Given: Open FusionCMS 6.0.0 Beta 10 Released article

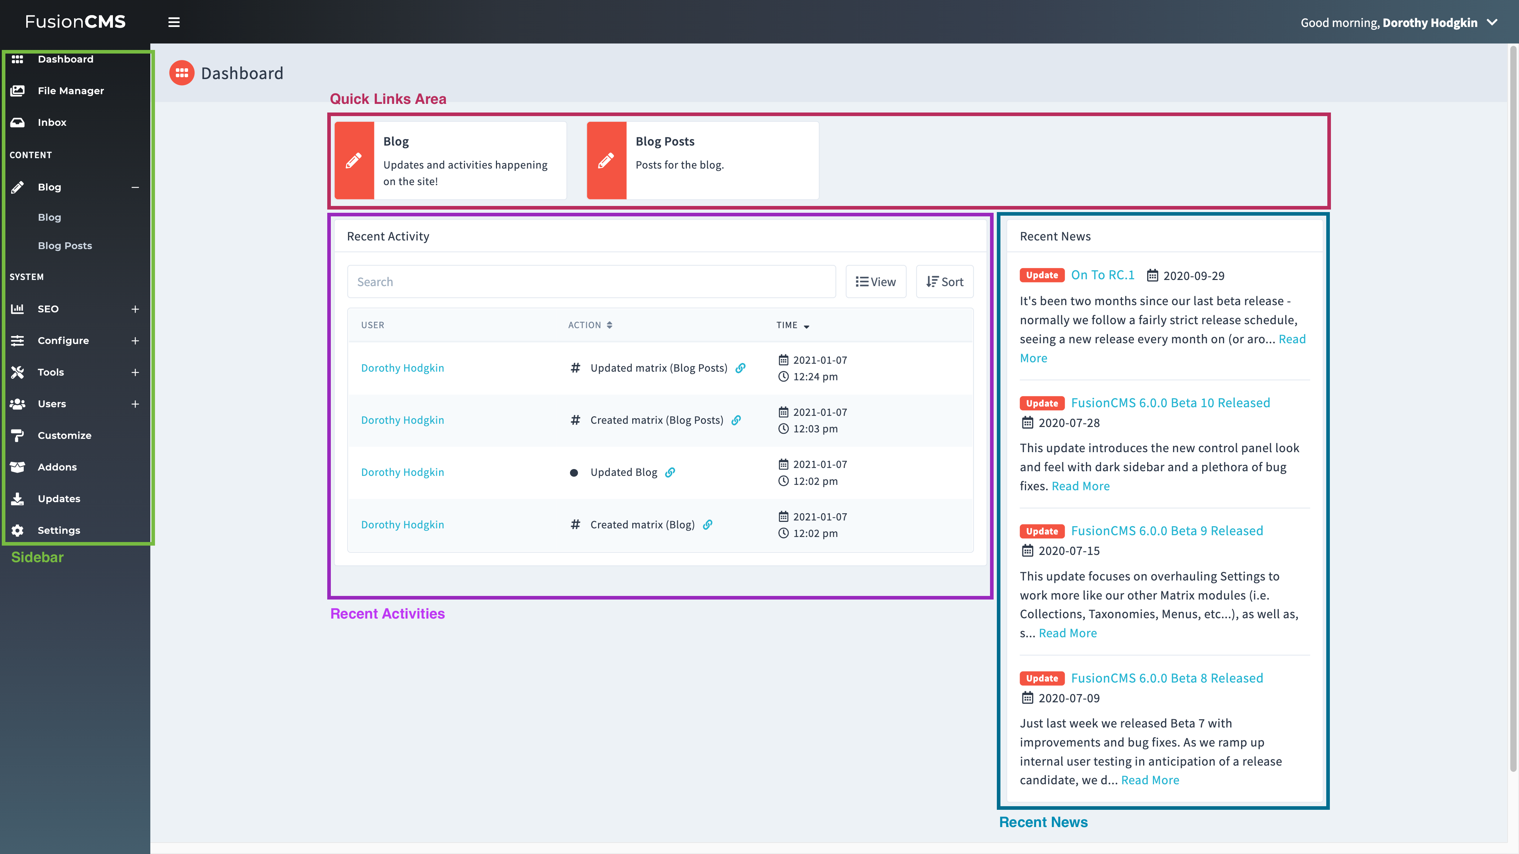Looking at the screenshot, I should coord(1171,403).
